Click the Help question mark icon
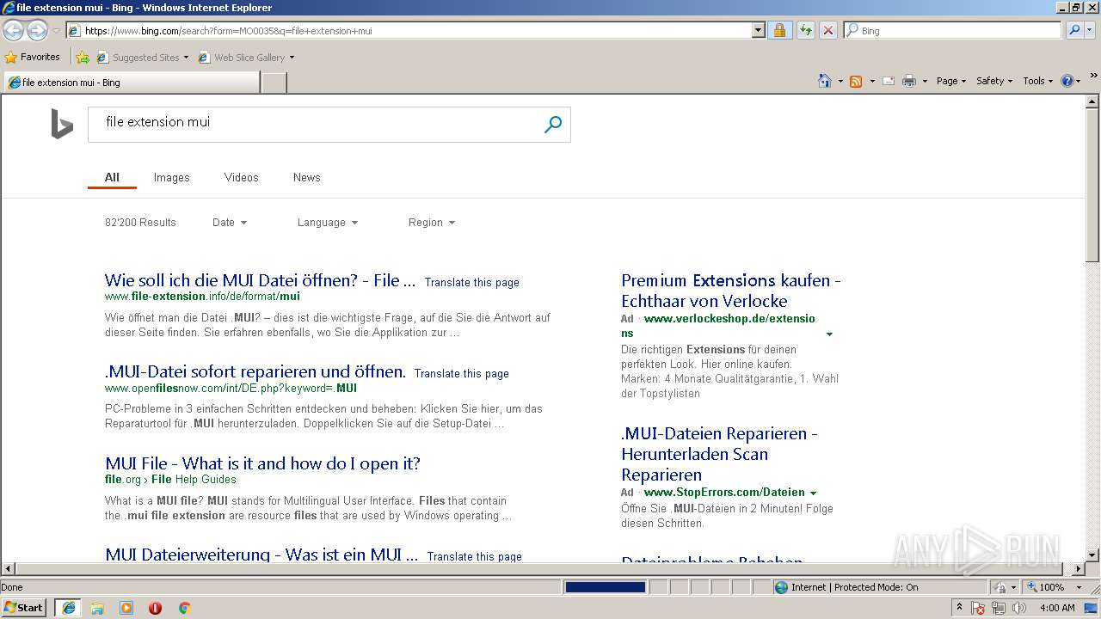Image resolution: width=1101 pixels, height=619 pixels. tap(1067, 81)
